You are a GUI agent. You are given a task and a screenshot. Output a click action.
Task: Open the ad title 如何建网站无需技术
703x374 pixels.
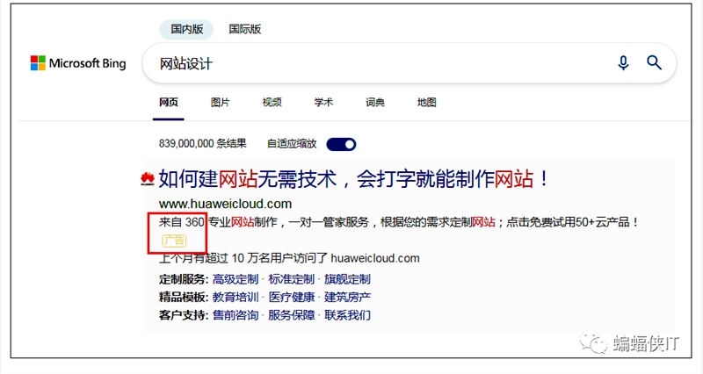[x=354, y=179]
